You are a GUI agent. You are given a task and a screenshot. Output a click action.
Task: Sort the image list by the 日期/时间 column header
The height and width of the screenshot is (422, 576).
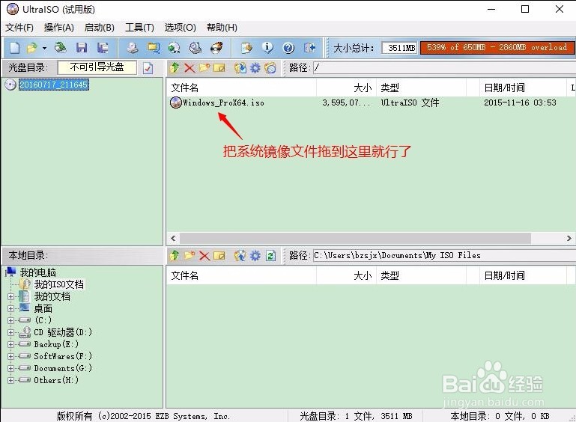click(x=523, y=88)
